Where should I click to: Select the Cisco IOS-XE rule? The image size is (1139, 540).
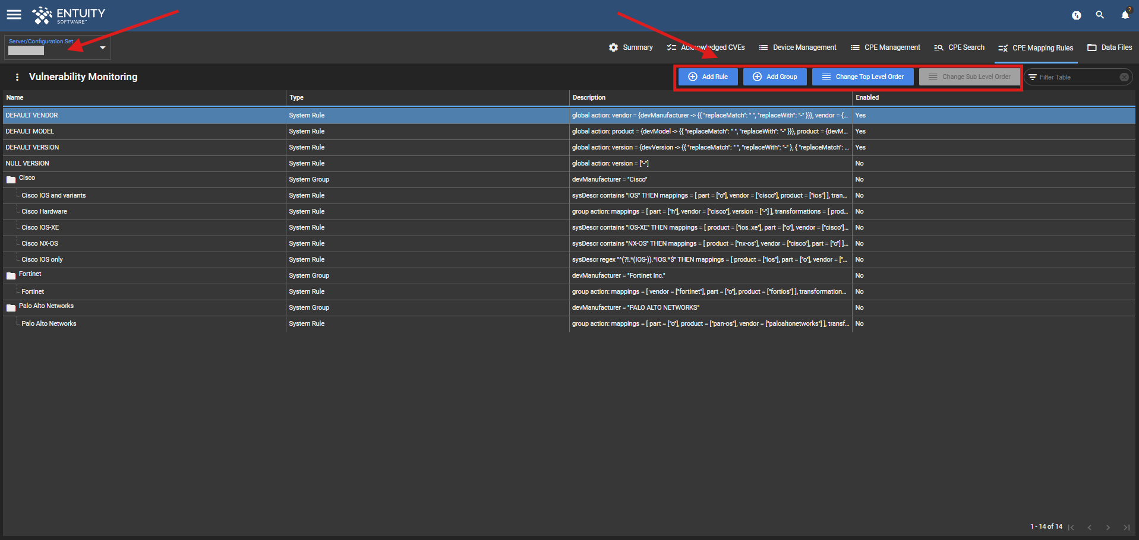(x=569, y=227)
